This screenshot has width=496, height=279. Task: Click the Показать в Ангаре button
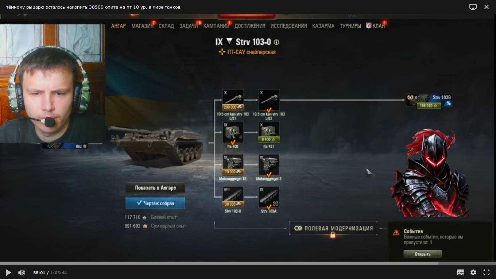155,188
